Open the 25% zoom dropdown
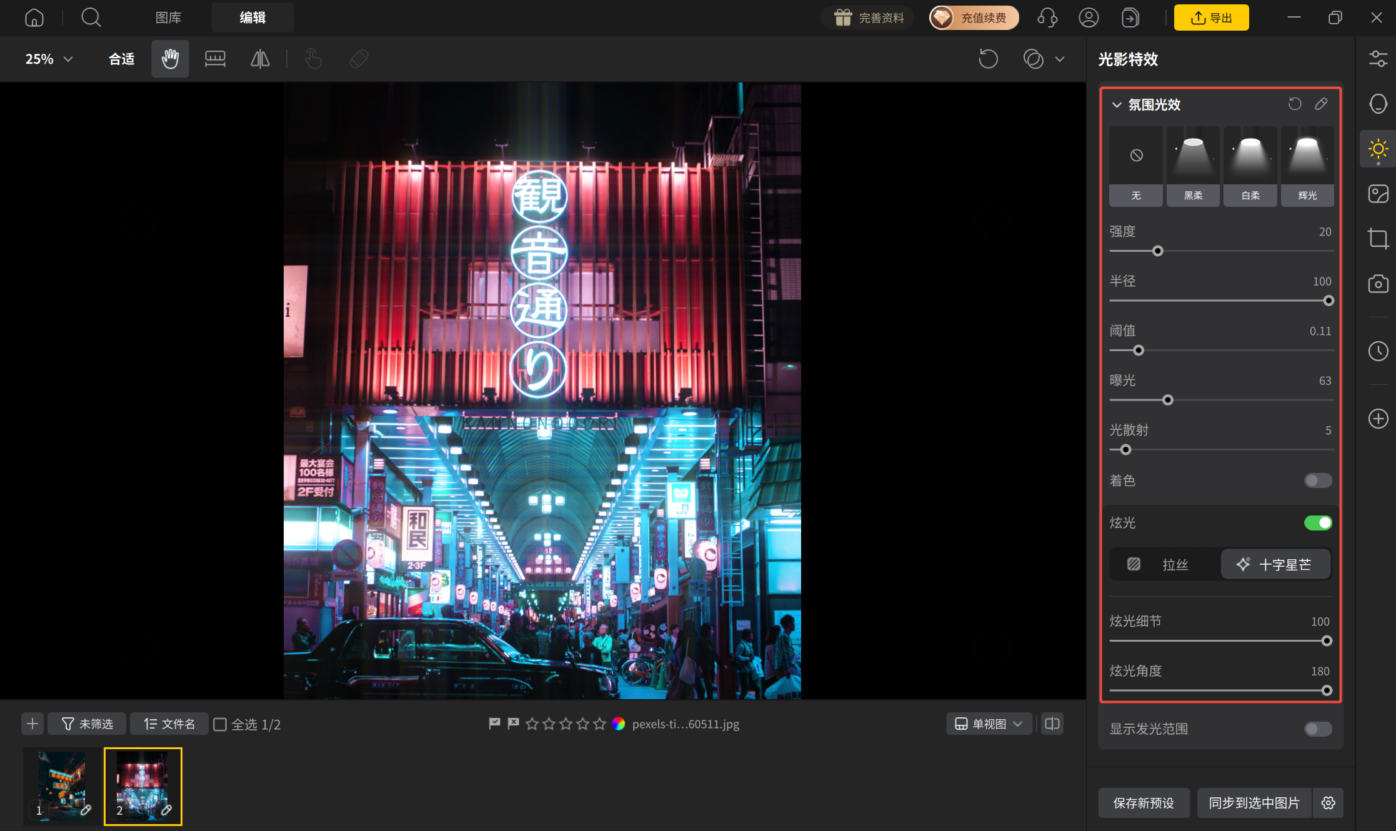Image resolution: width=1396 pixels, height=831 pixels. click(49, 59)
